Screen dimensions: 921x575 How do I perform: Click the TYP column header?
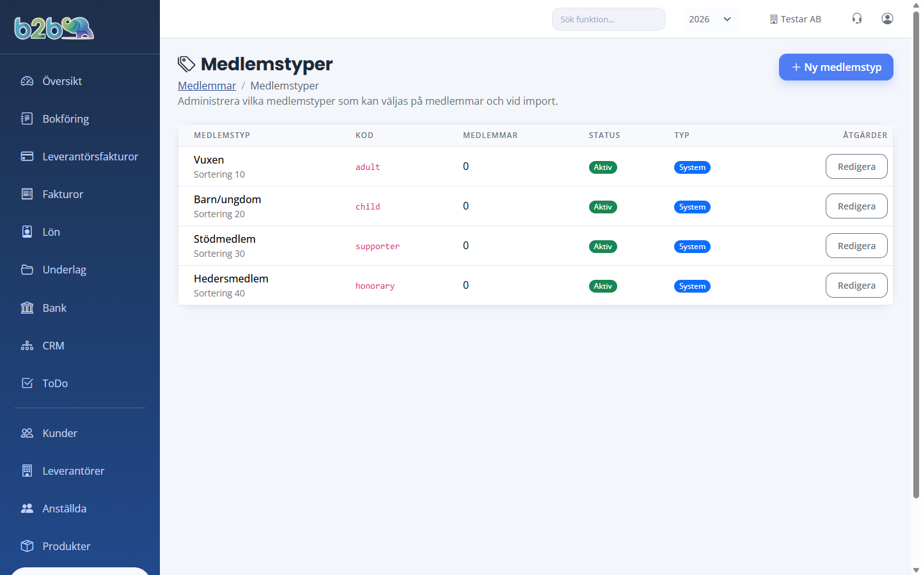tap(682, 135)
